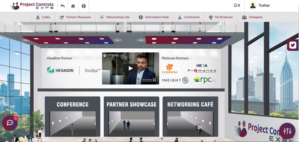Open the settings sliders button

[x=287, y=131]
